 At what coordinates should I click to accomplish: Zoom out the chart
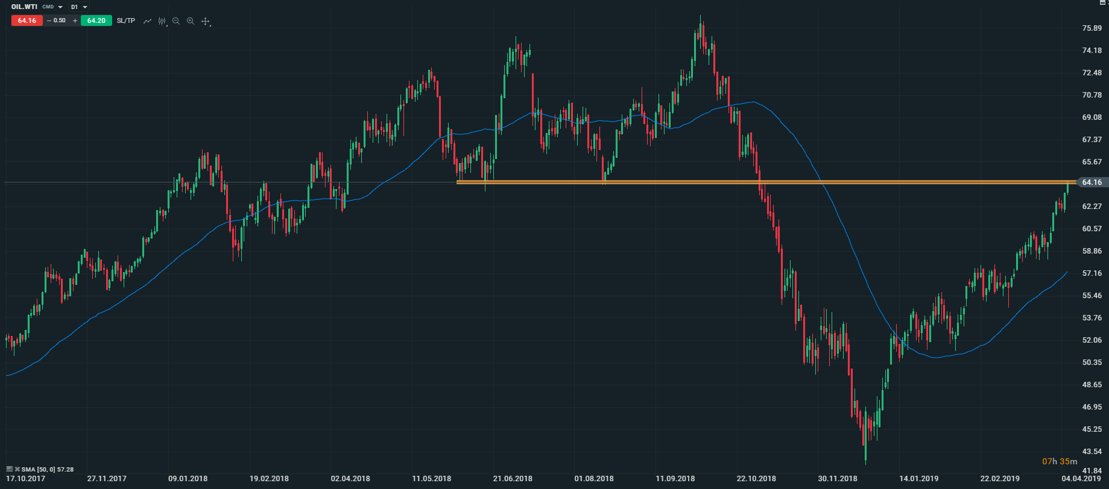click(x=176, y=21)
